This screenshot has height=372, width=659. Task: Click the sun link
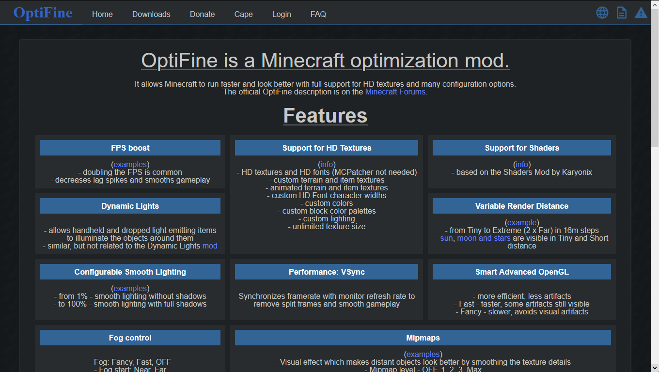(446, 238)
